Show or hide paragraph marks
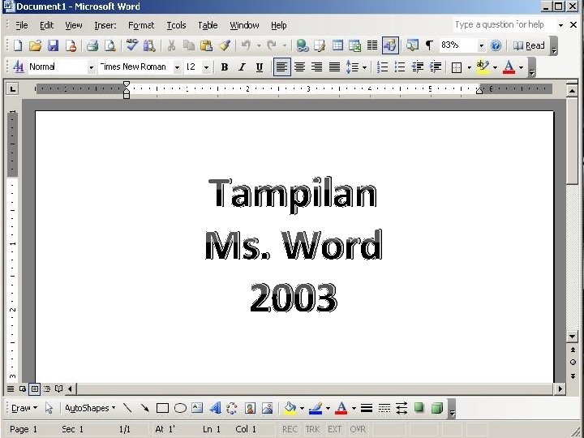This screenshot has width=584, height=438. (429, 45)
